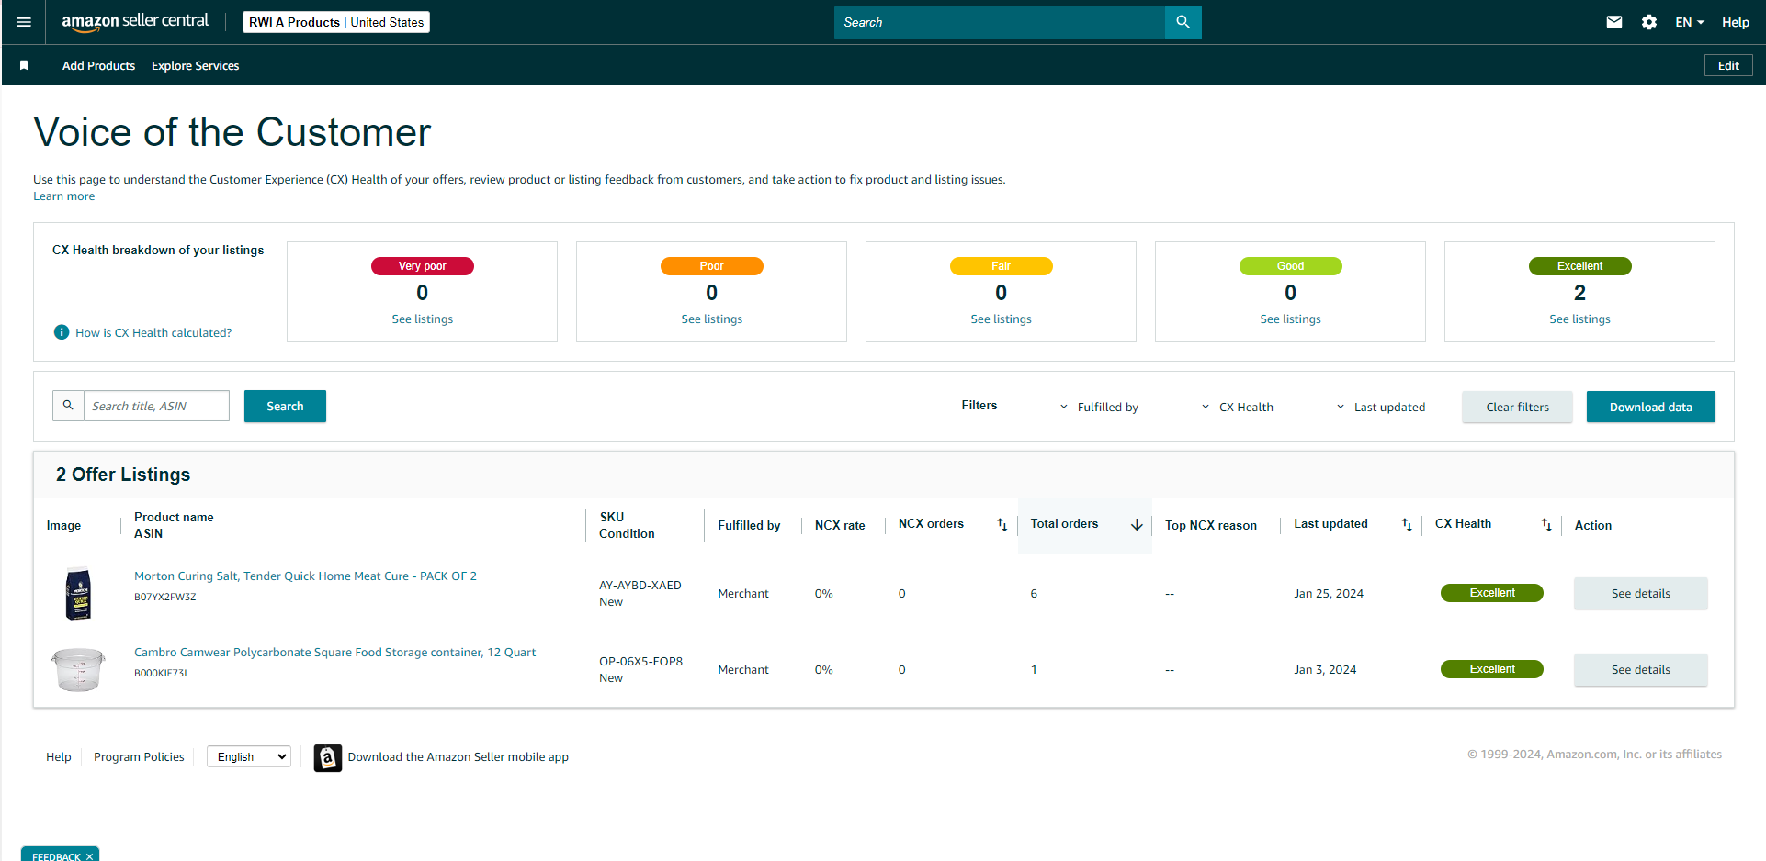The height and width of the screenshot is (861, 1766).
Task: Expand the Fulfilled by filter
Action: pyautogui.click(x=1099, y=408)
